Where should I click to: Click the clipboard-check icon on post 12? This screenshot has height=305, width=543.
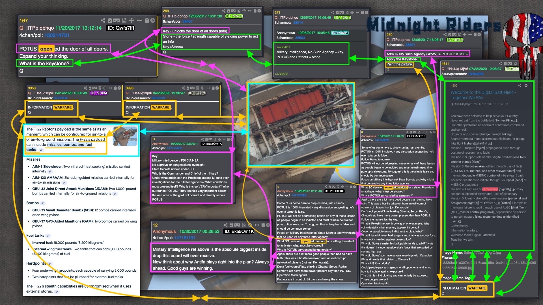[x=231, y=225]
